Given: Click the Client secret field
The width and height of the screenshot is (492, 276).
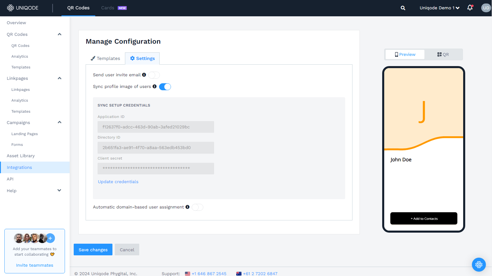Looking at the screenshot, I should click(x=156, y=169).
